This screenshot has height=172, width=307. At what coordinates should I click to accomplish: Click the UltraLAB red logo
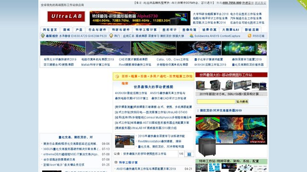(x=66, y=16)
